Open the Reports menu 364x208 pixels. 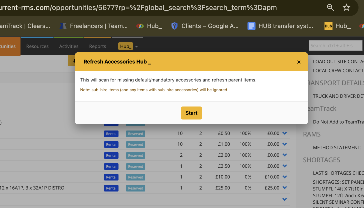tap(97, 46)
